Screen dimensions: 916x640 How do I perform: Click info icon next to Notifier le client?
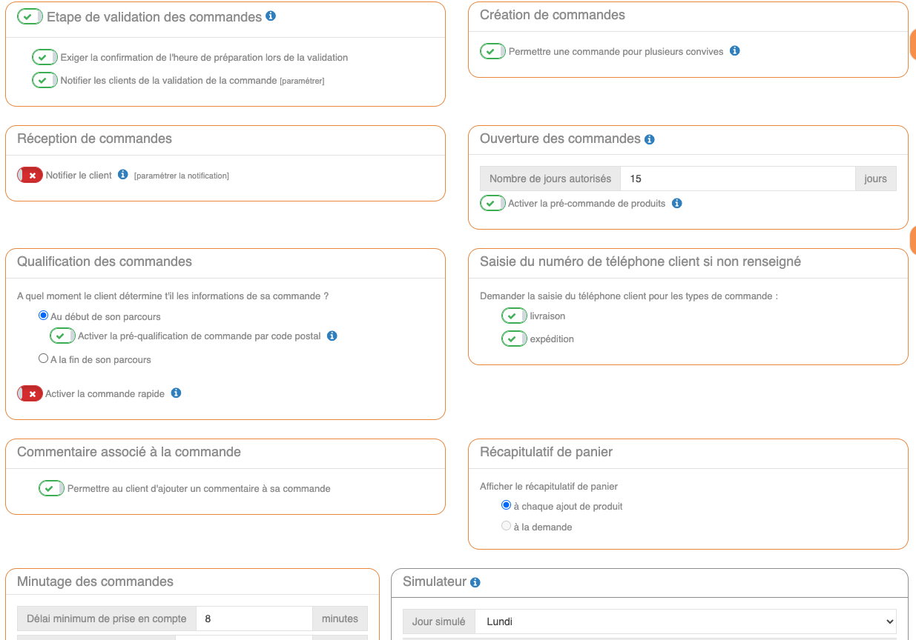[123, 175]
